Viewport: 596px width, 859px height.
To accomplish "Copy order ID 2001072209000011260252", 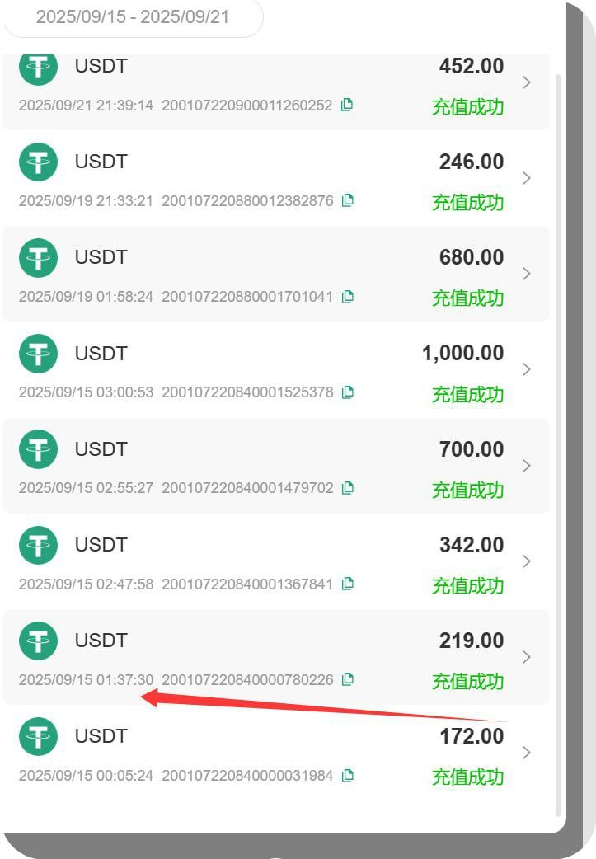I will point(347,105).
